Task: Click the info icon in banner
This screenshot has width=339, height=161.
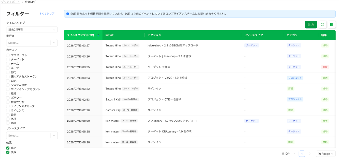Action: click(x=67, y=14)
